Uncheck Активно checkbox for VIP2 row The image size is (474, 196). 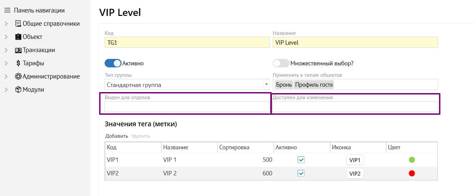[x=301, y=173]
